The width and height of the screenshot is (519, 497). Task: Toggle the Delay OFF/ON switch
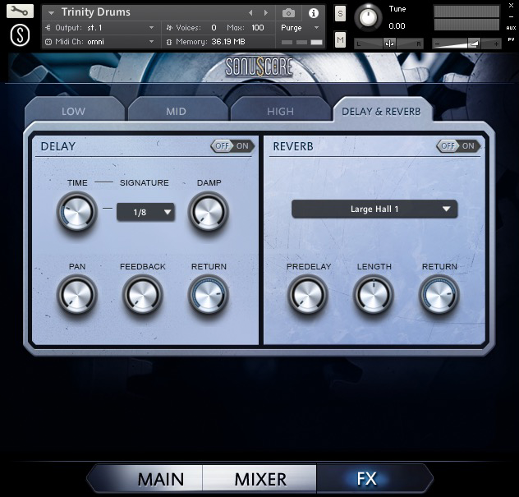(232, 146)
